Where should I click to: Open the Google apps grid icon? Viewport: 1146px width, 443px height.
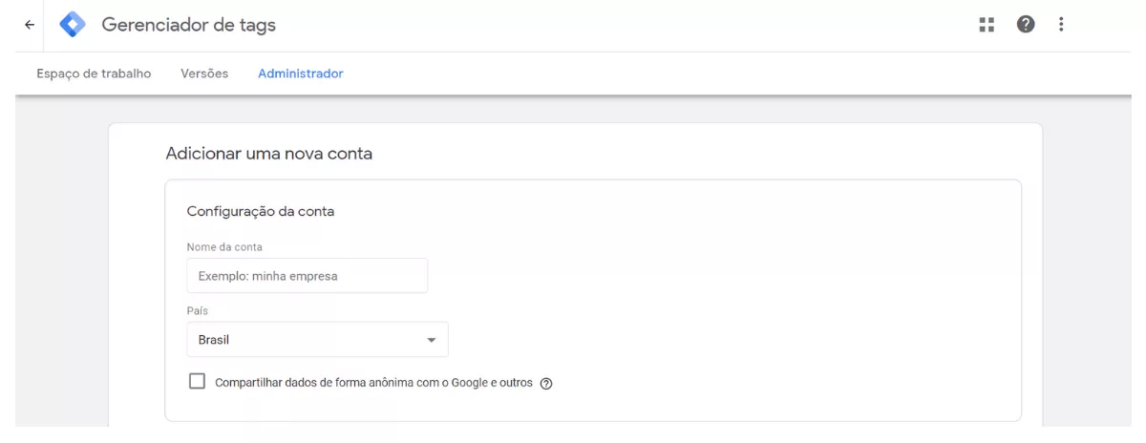(987, 25)
